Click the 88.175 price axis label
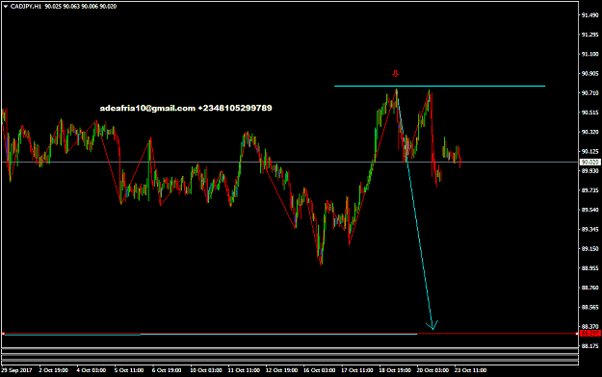 590,346
